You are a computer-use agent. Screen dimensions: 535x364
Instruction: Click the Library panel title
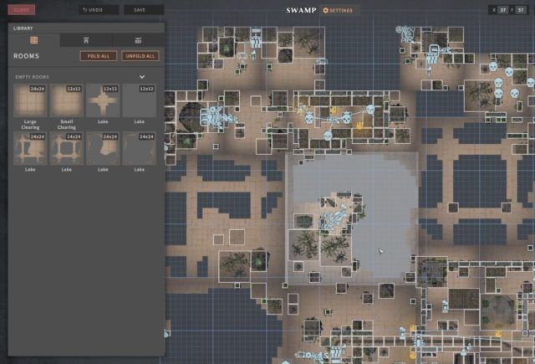[x=23, y=28]
